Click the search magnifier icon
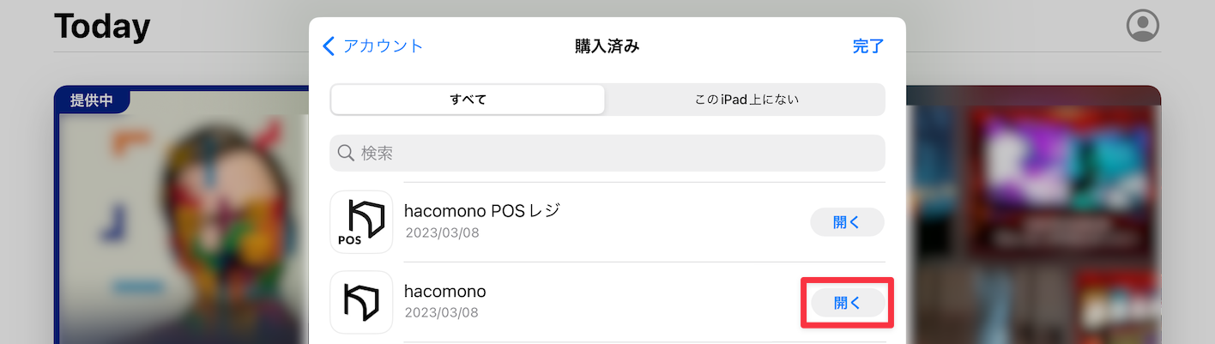Viewport: 1215px width, 344px height. point(346,153)
